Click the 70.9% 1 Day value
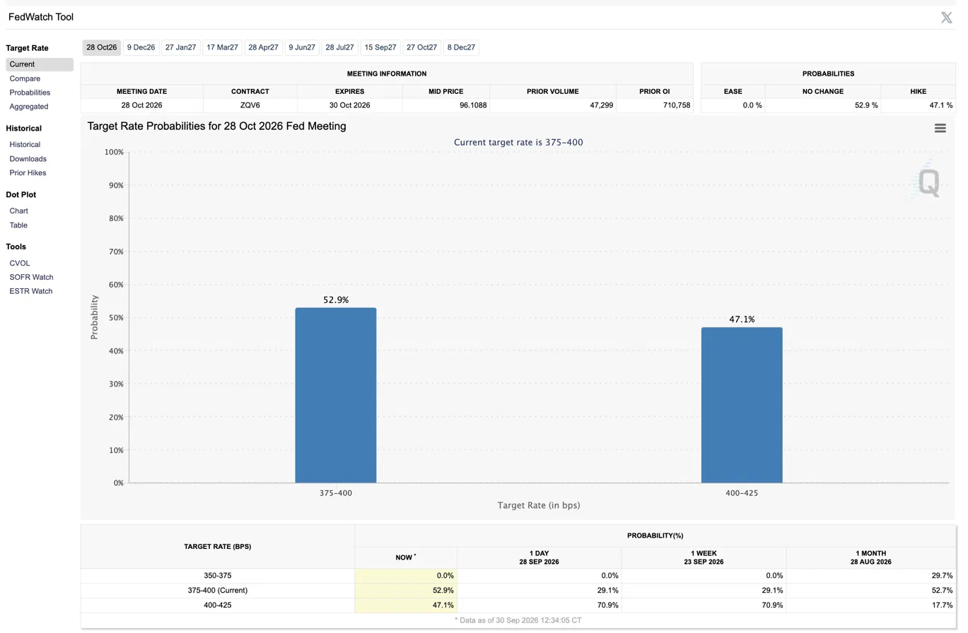Viewport: 968px width, 633px height. point(608,605)
